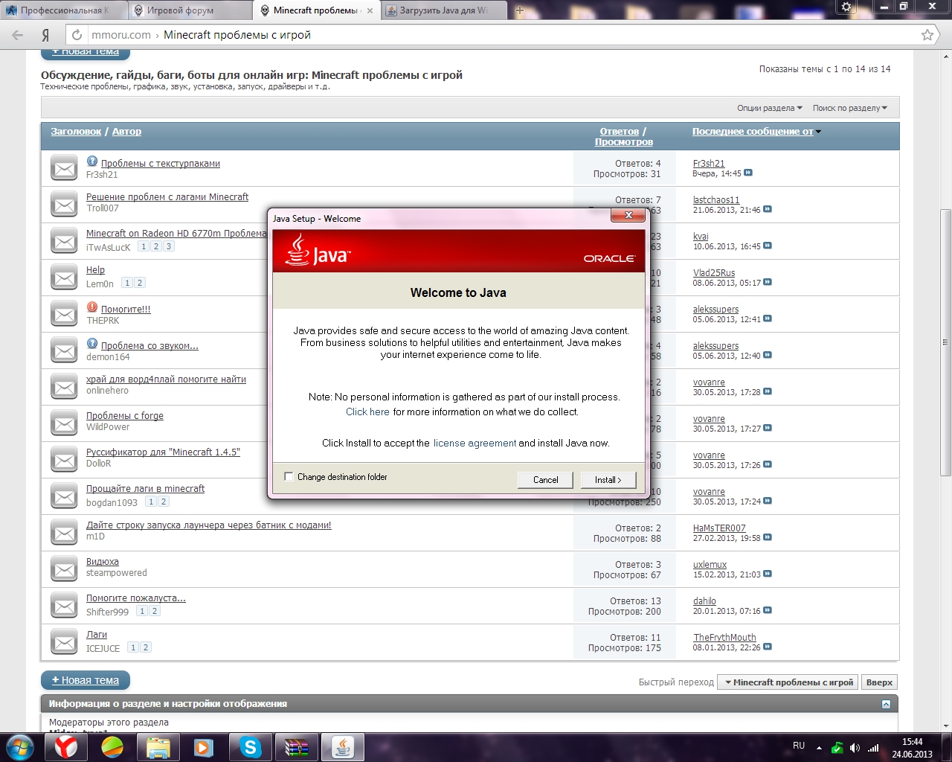Click the address bar showing mmoru.com
The width and height of the screenshot is (952, 762).
click(491, 35)
